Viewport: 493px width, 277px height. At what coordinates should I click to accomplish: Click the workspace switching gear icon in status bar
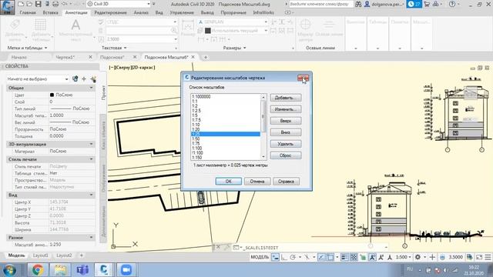pos(418,257)
